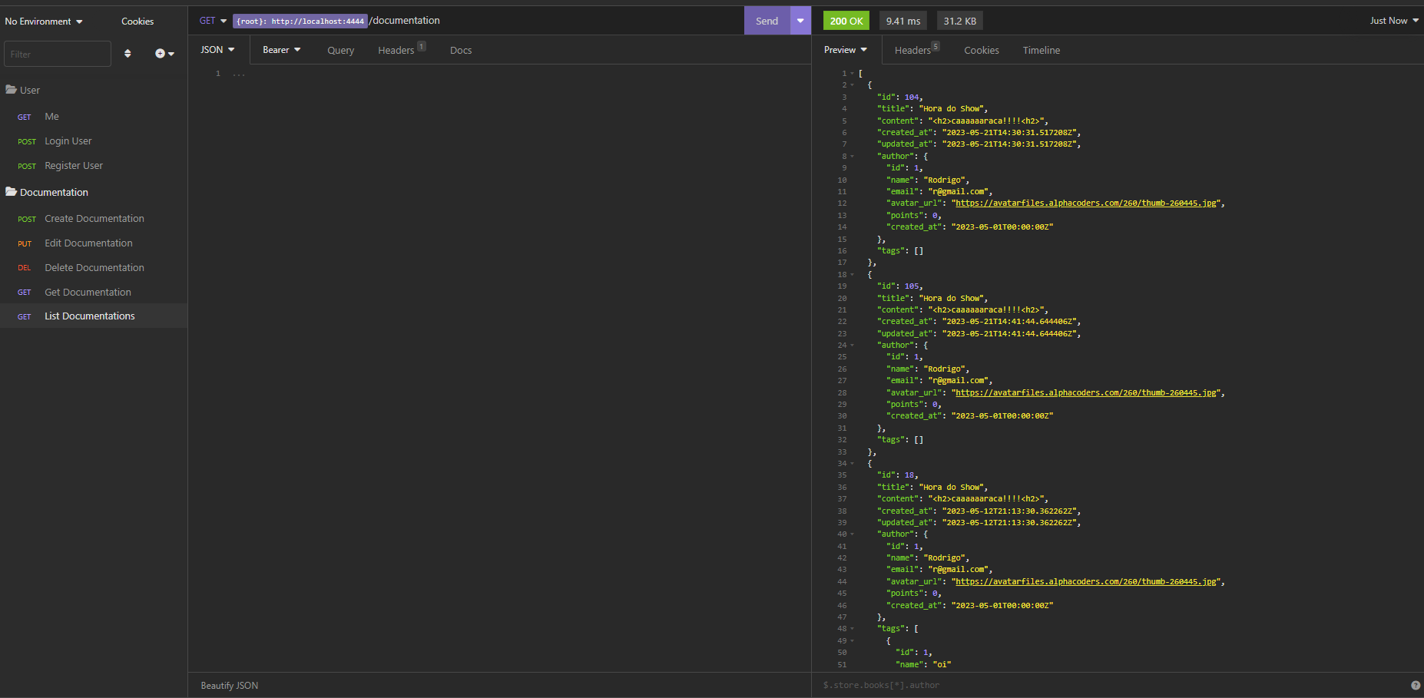
Task: Open the avatar_url link in the response
Action: (1085, 203)
